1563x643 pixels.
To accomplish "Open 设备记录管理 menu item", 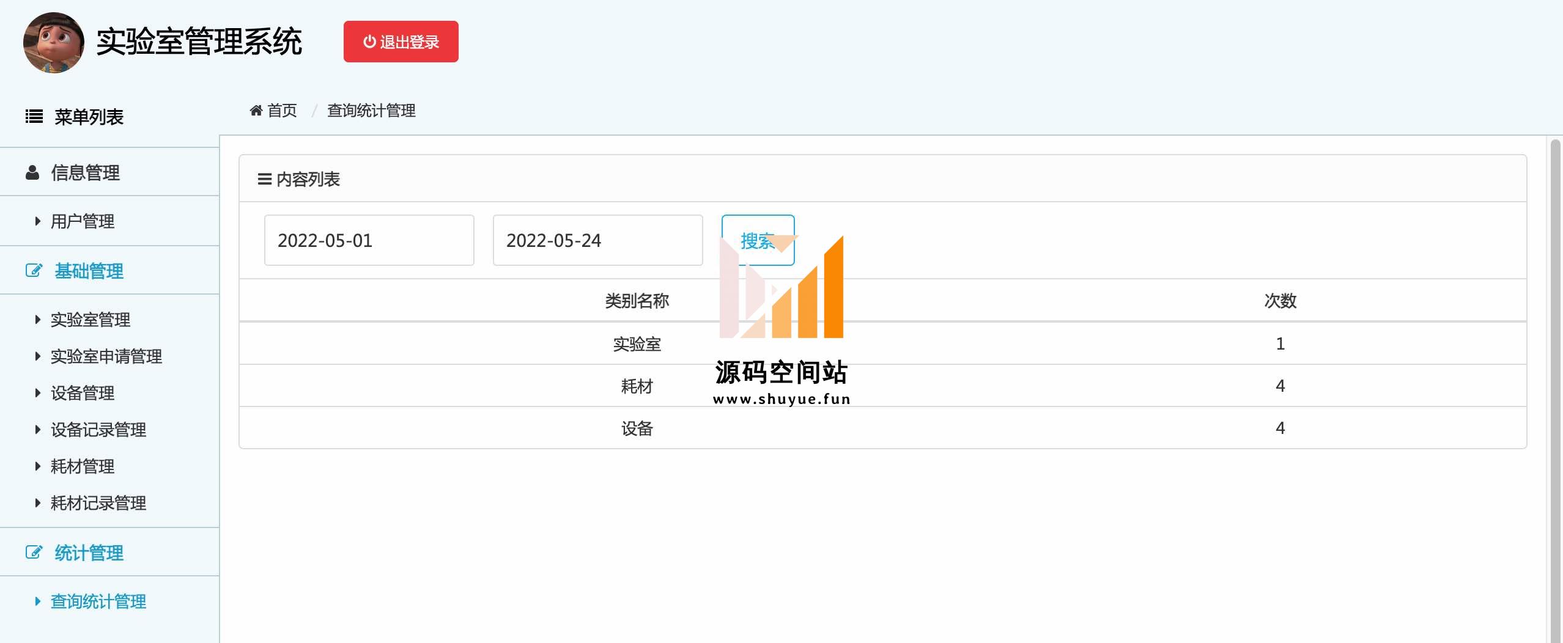I will click(x=98, y=430).
